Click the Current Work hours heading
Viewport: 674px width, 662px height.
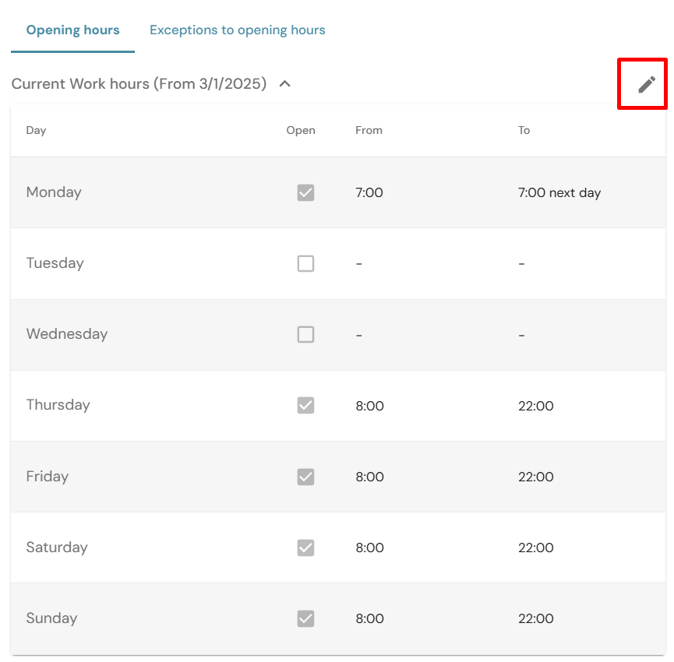click(139, 84)
